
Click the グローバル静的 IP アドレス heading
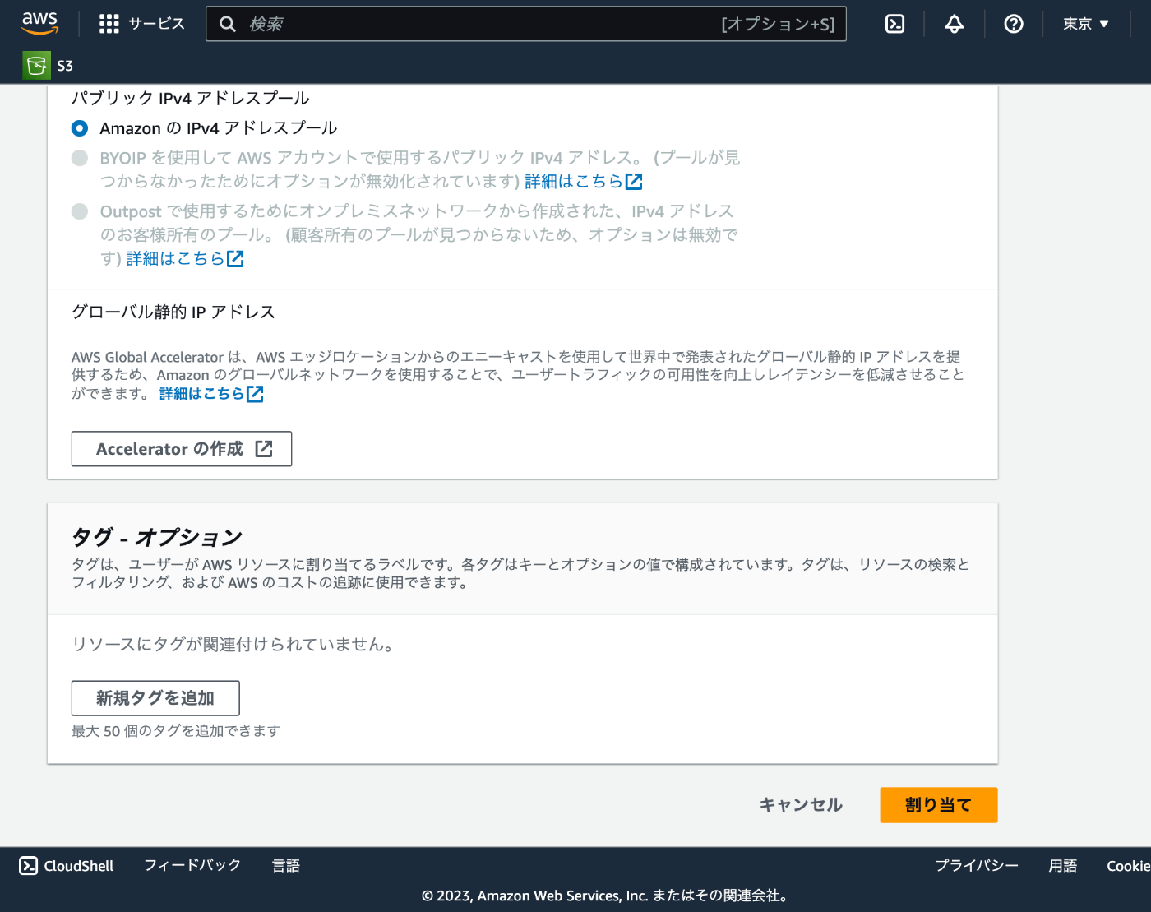click(173, 312)
